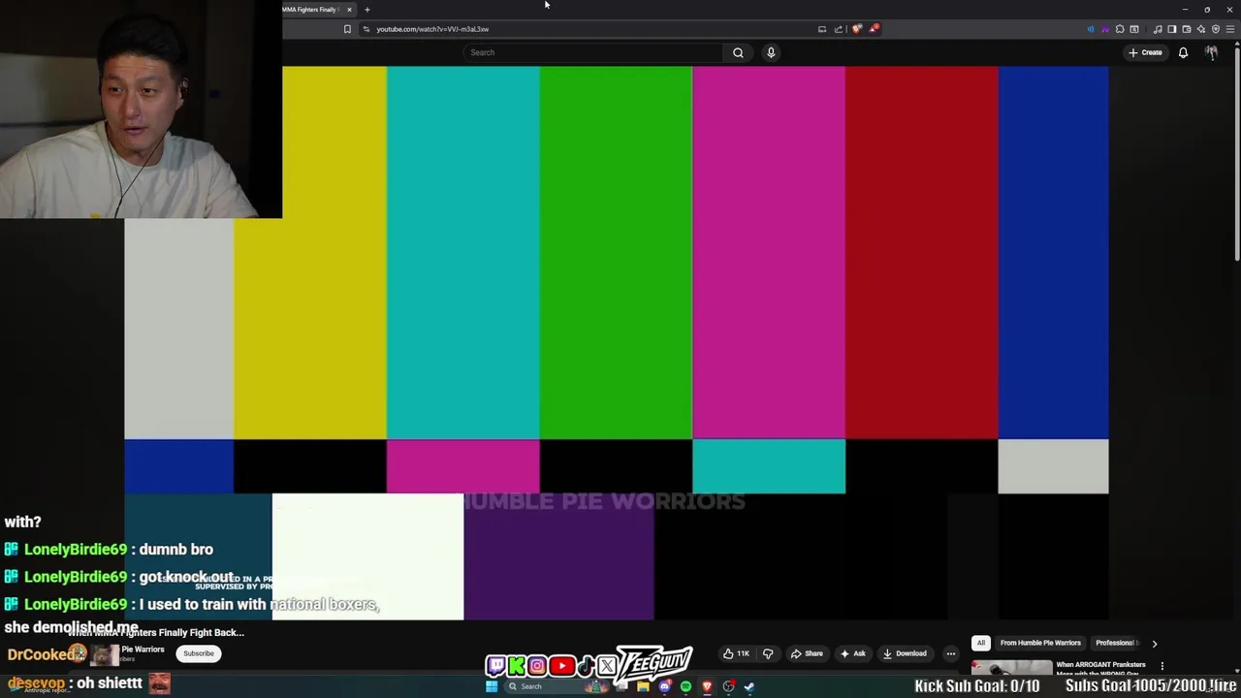Select the All filter chip

[x=980, y=643]
